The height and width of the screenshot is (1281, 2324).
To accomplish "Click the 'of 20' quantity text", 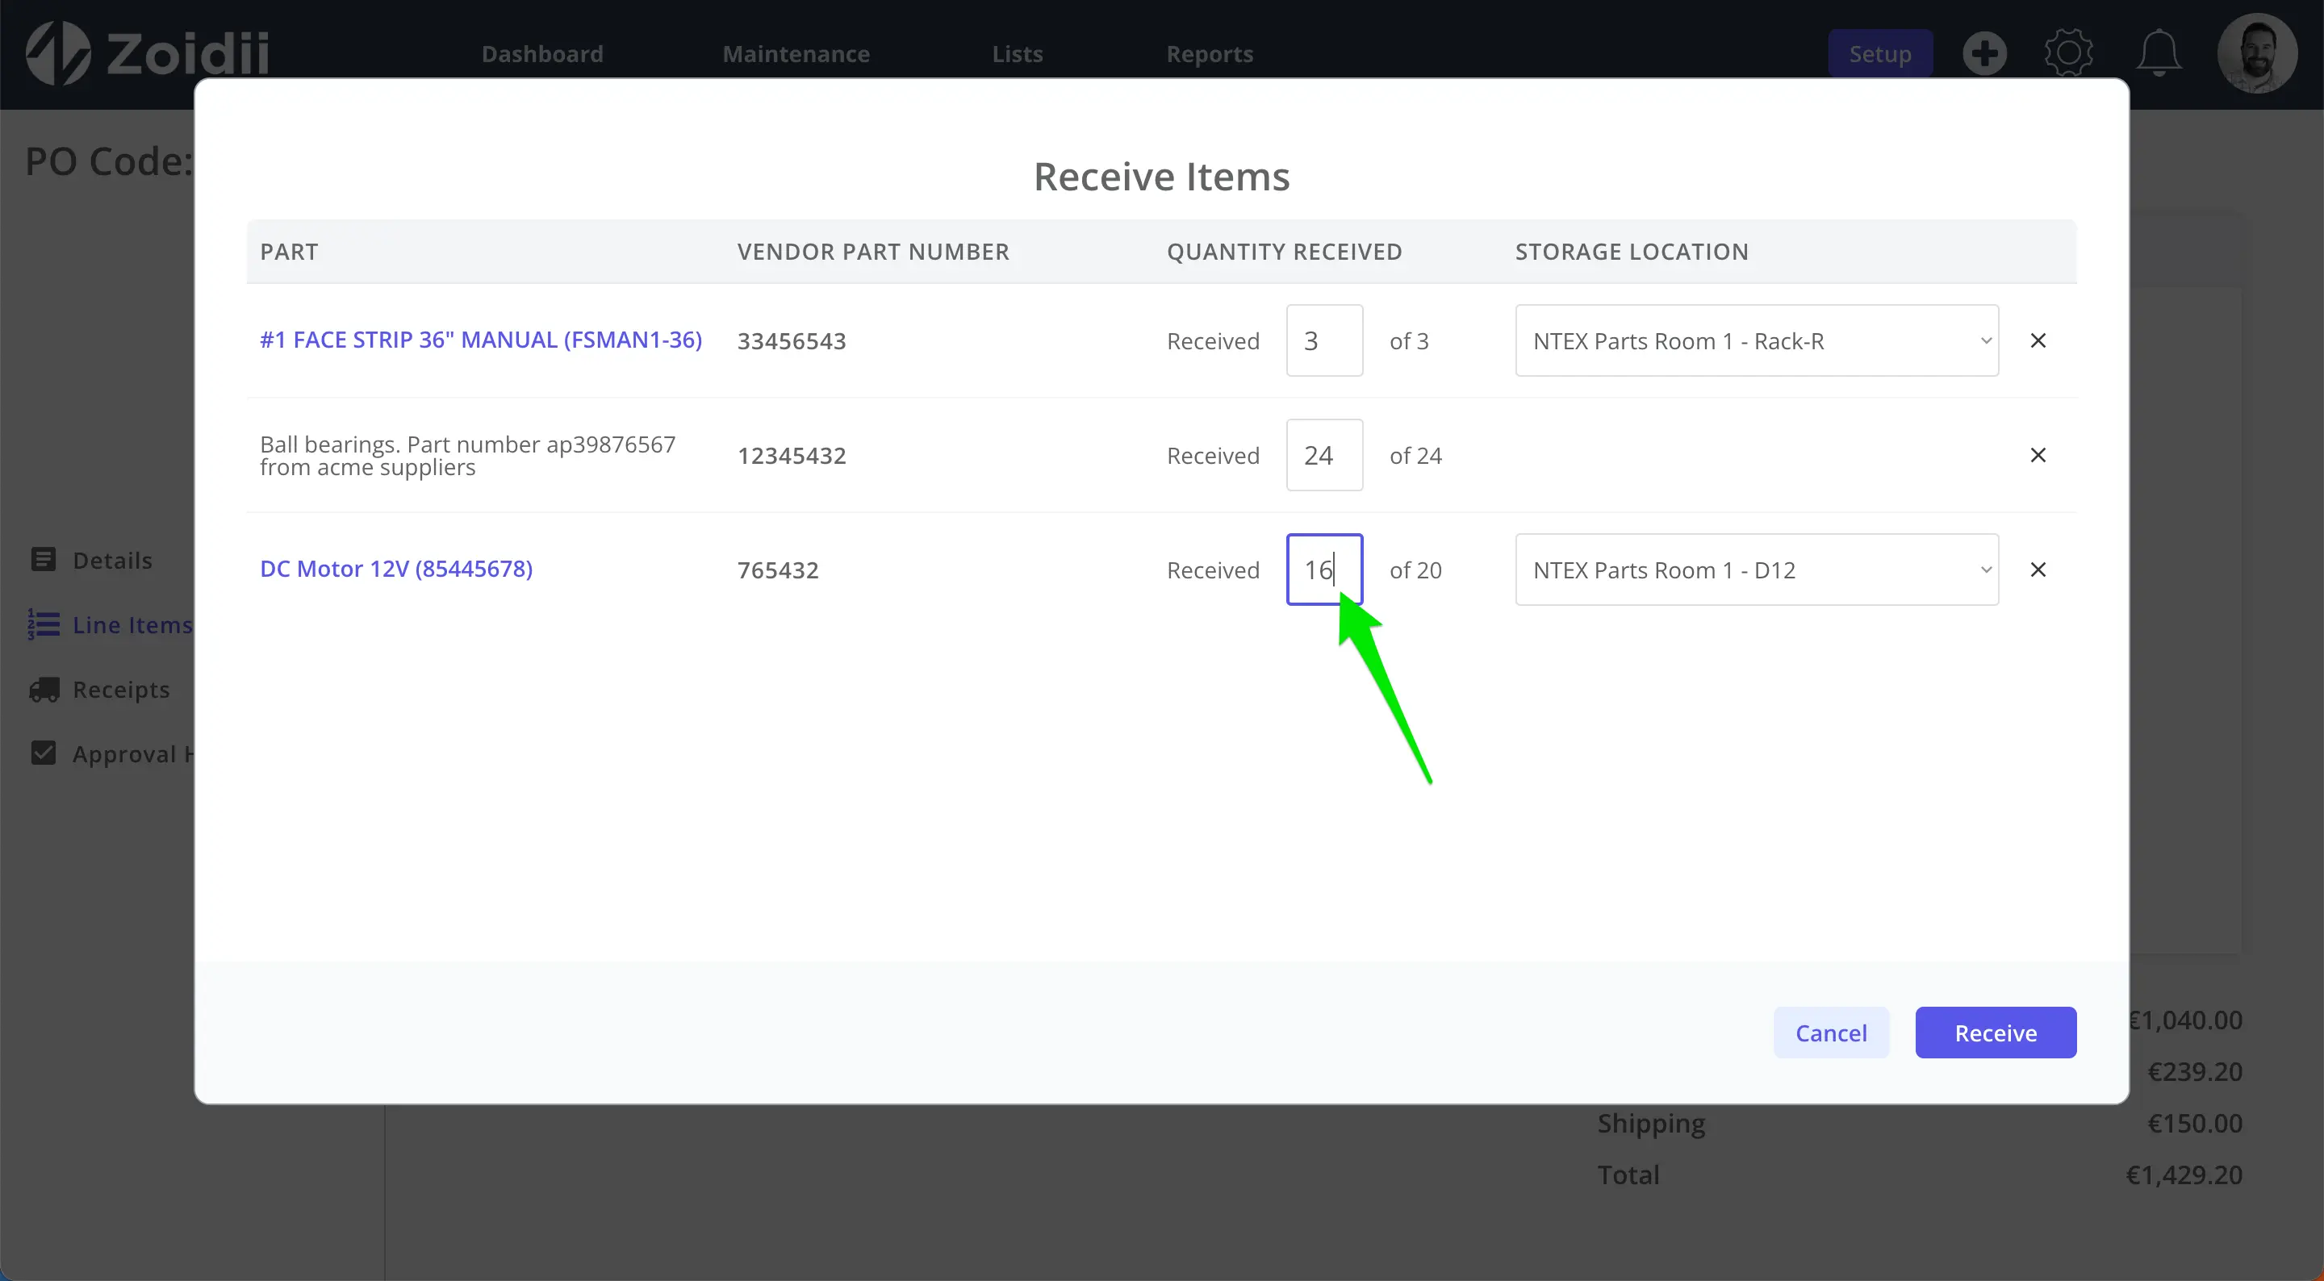I will click(1415, 570).
